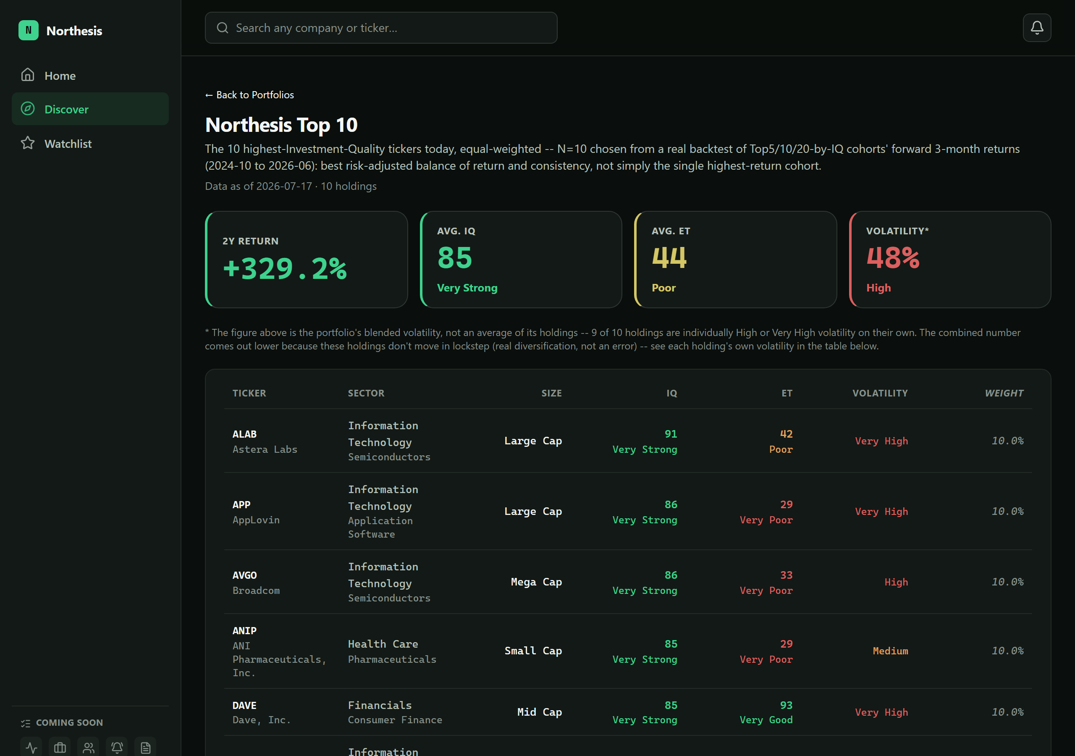
Task: Click the Northesis Top 10 heading
Action: click(x=281, y=125)
